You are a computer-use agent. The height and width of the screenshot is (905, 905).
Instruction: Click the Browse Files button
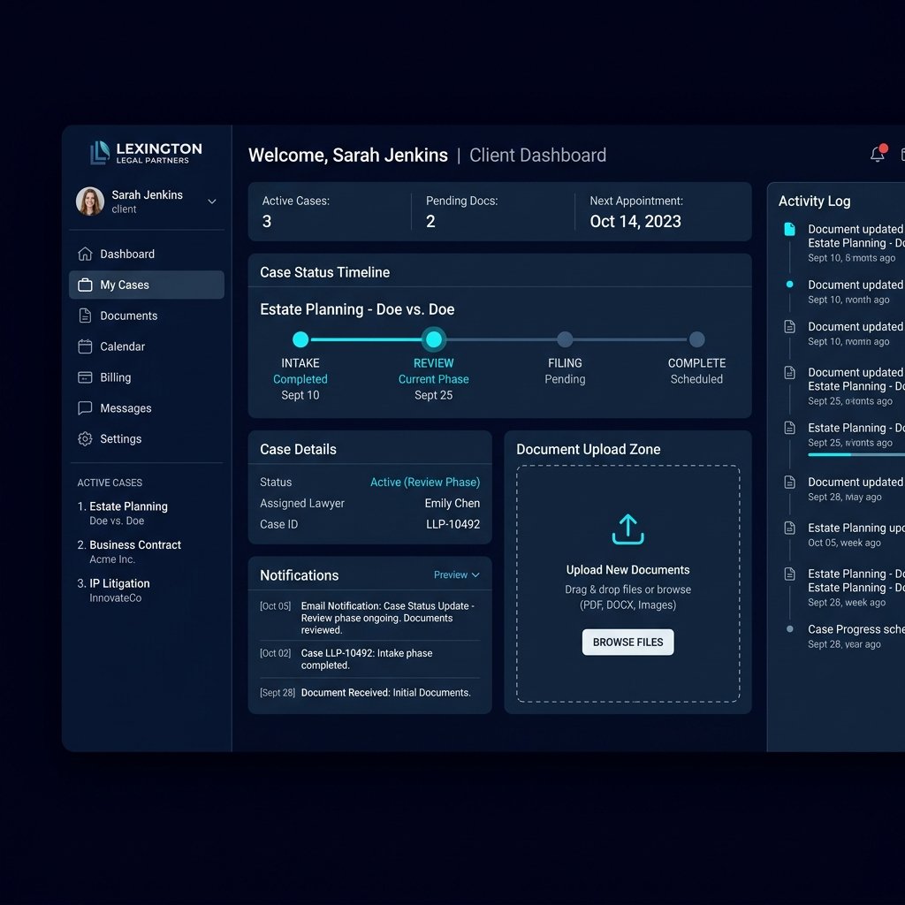click(x=628, y=643)
